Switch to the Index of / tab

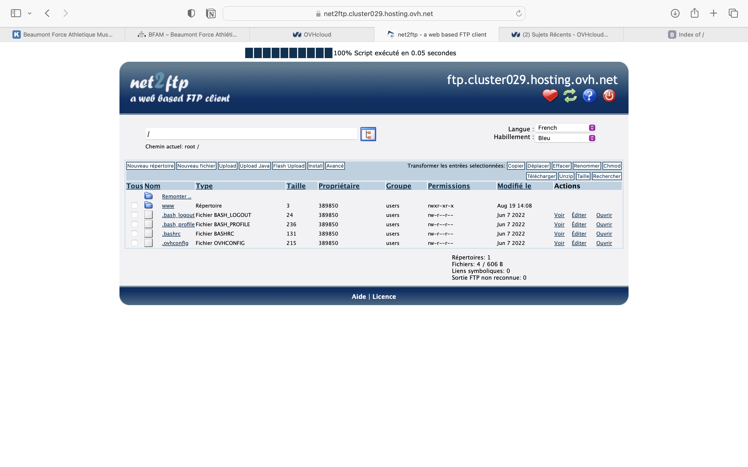pyautogui.click(x=686, y=35)
